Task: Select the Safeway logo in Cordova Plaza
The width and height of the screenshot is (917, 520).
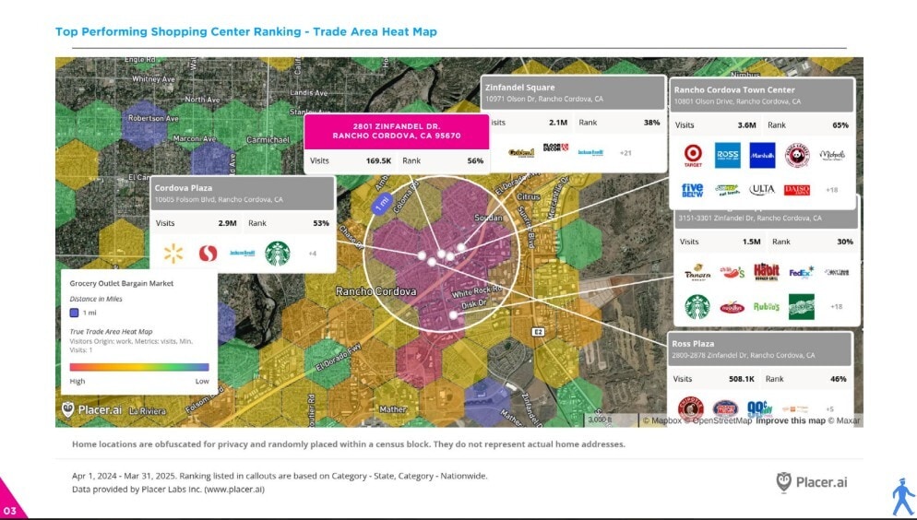Action: click(x=208, y=254)
